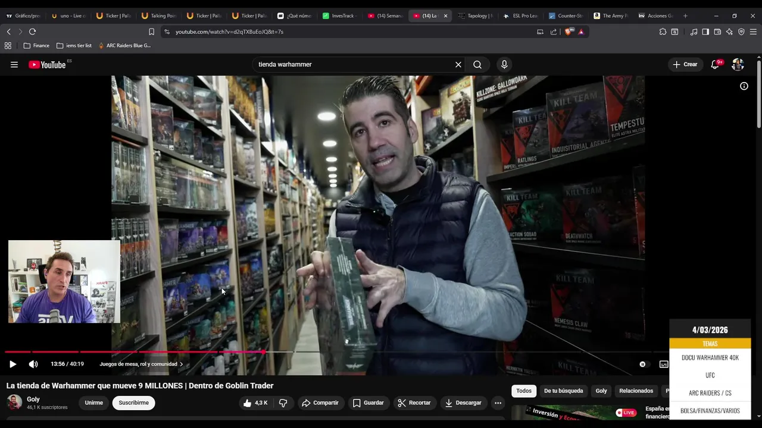The height and width of the screenshot is (428, 762).
Task: Dislike the video
Action: [283, 402]
